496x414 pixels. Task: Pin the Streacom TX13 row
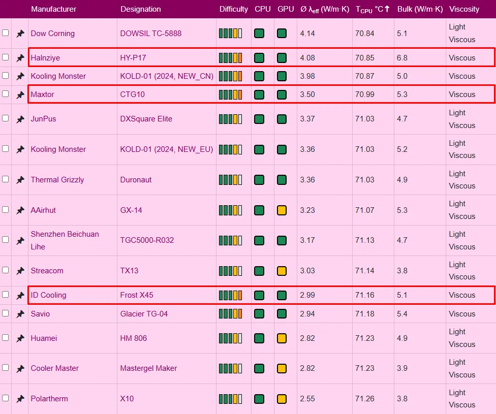(20, 271)
